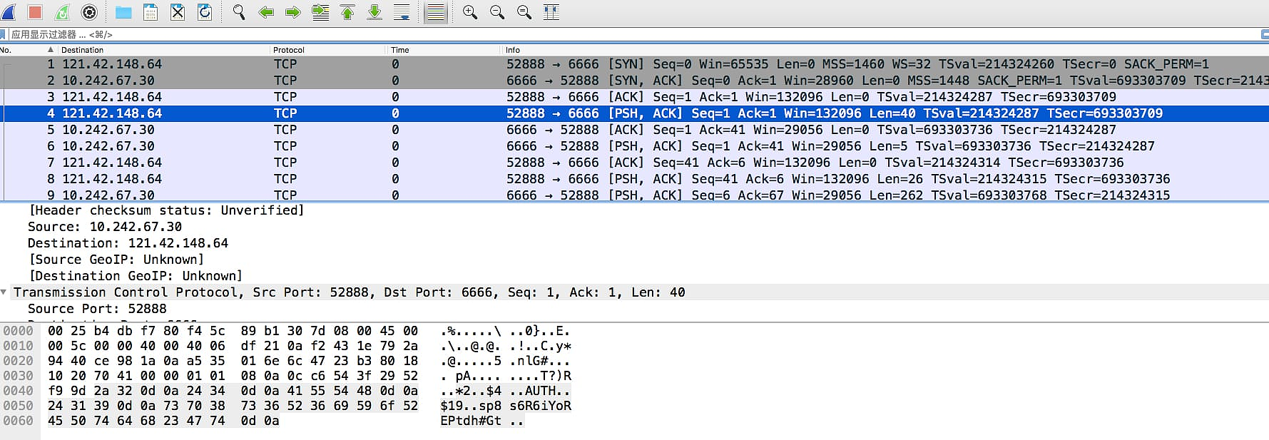The height and width of the screenshot is (440, 1269).
Task: Save the capture file
Action: coord(151,12)
